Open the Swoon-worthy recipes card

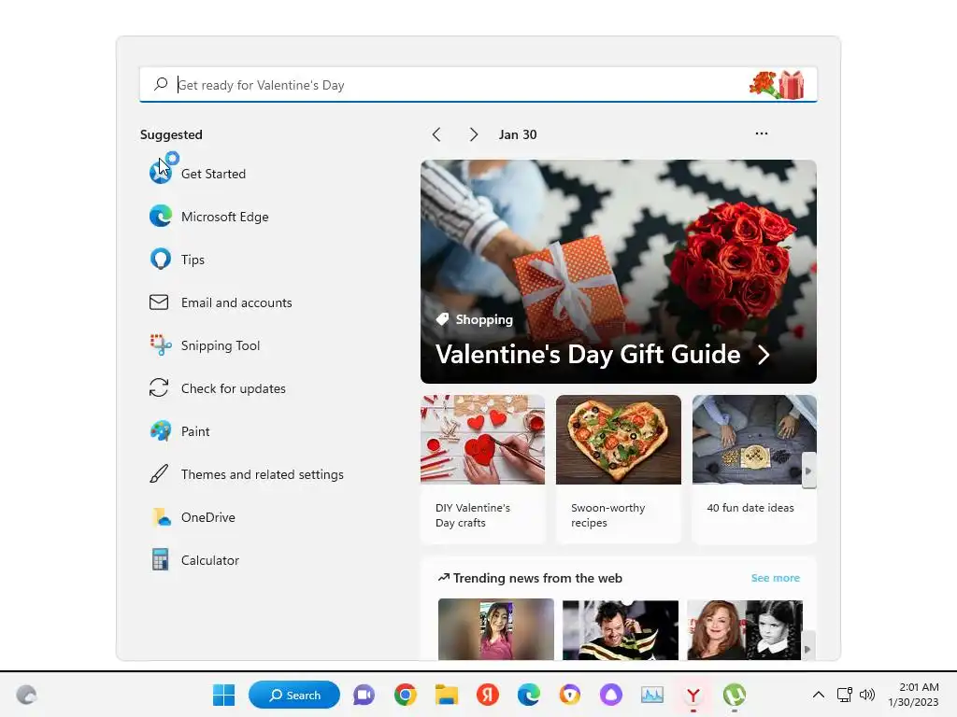[619, 469]
